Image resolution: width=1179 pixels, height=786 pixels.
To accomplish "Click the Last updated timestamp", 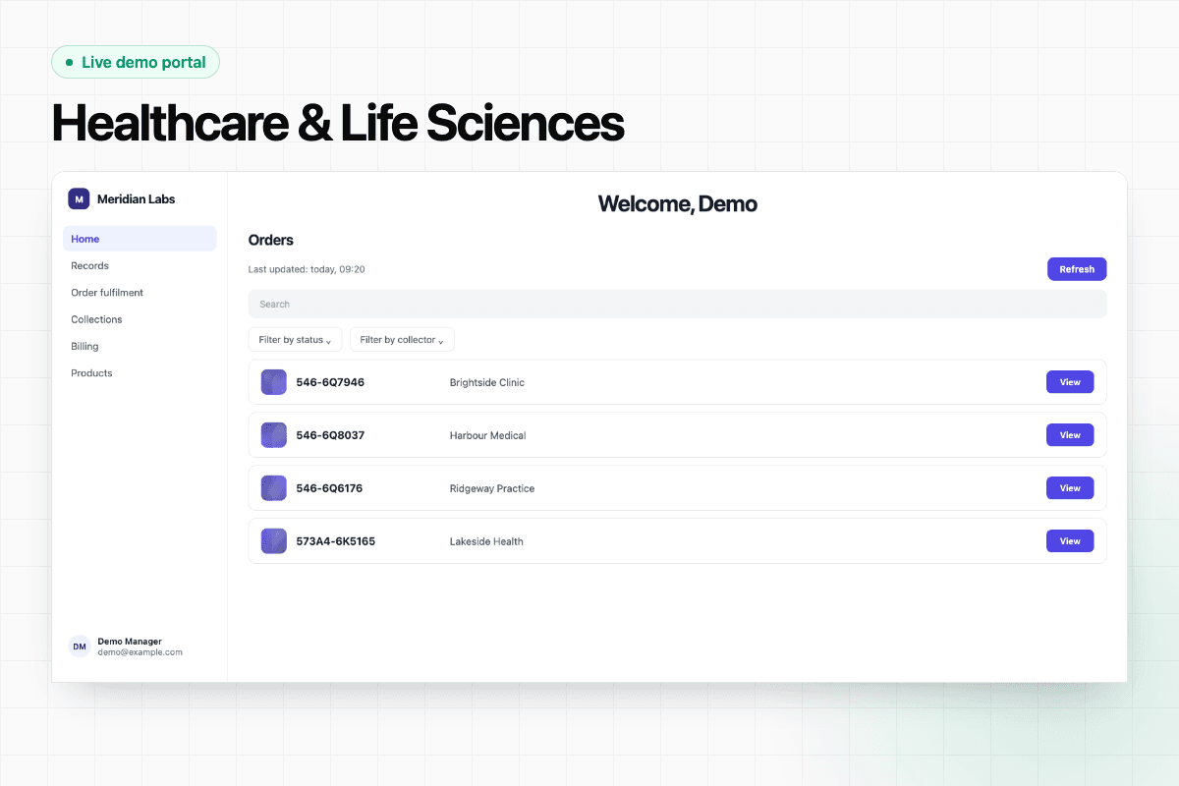I will [307, 269].
